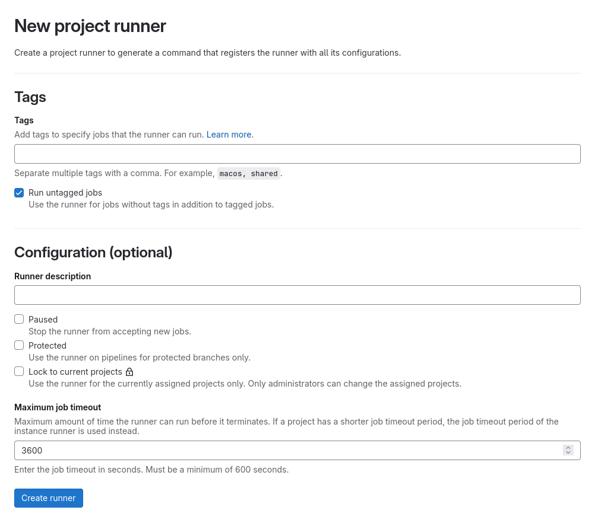Check the Lock to current projects box
Viewport: 595px width, 523px height.
[x=19, y=371]
